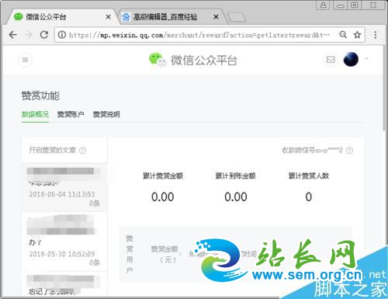Viewport: 388px width, 299px height.
Task: Click the browser forward arrow
Action: tap(29, 35)
